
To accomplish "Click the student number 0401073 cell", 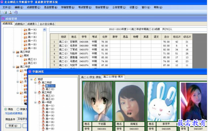I will click(84, 61).
